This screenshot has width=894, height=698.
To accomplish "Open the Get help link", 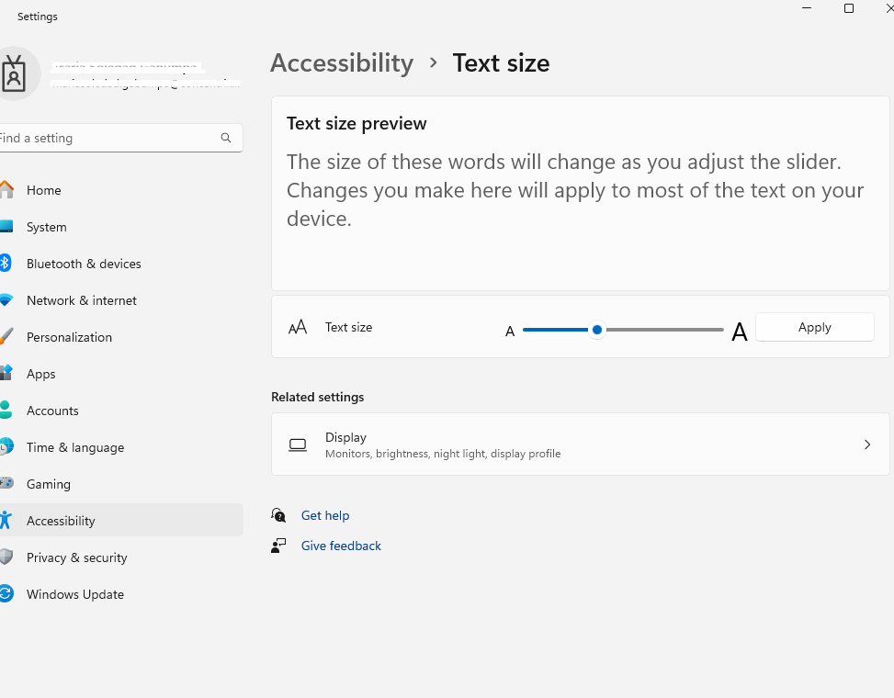I will [x=325, y=515].
